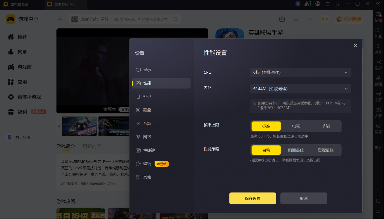Expand the 内存 memory dropdown
The image size is (384, 219).
tap(300, 89)
